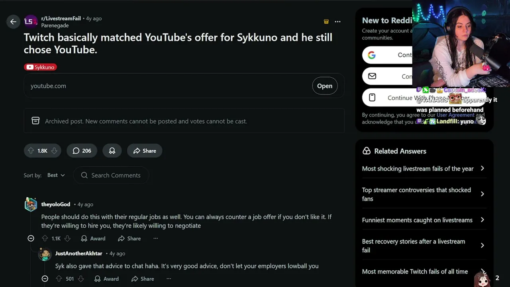
Task: Collapse theyoloGod's comment thread
Action: 31,238
